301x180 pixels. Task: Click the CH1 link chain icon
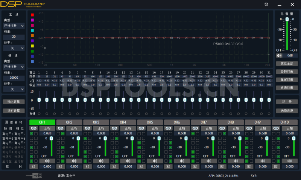(x=34, y=128)
